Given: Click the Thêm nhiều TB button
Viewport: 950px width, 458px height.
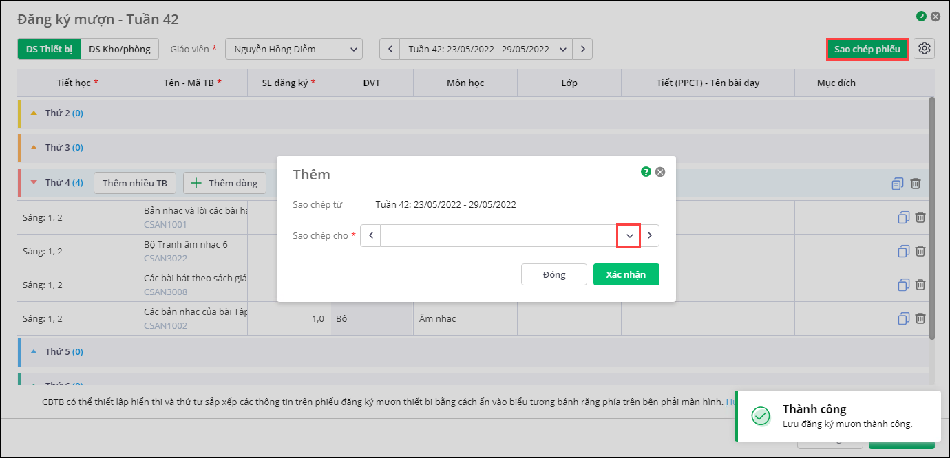Looking at the screenshot, I should coord(135,183).
